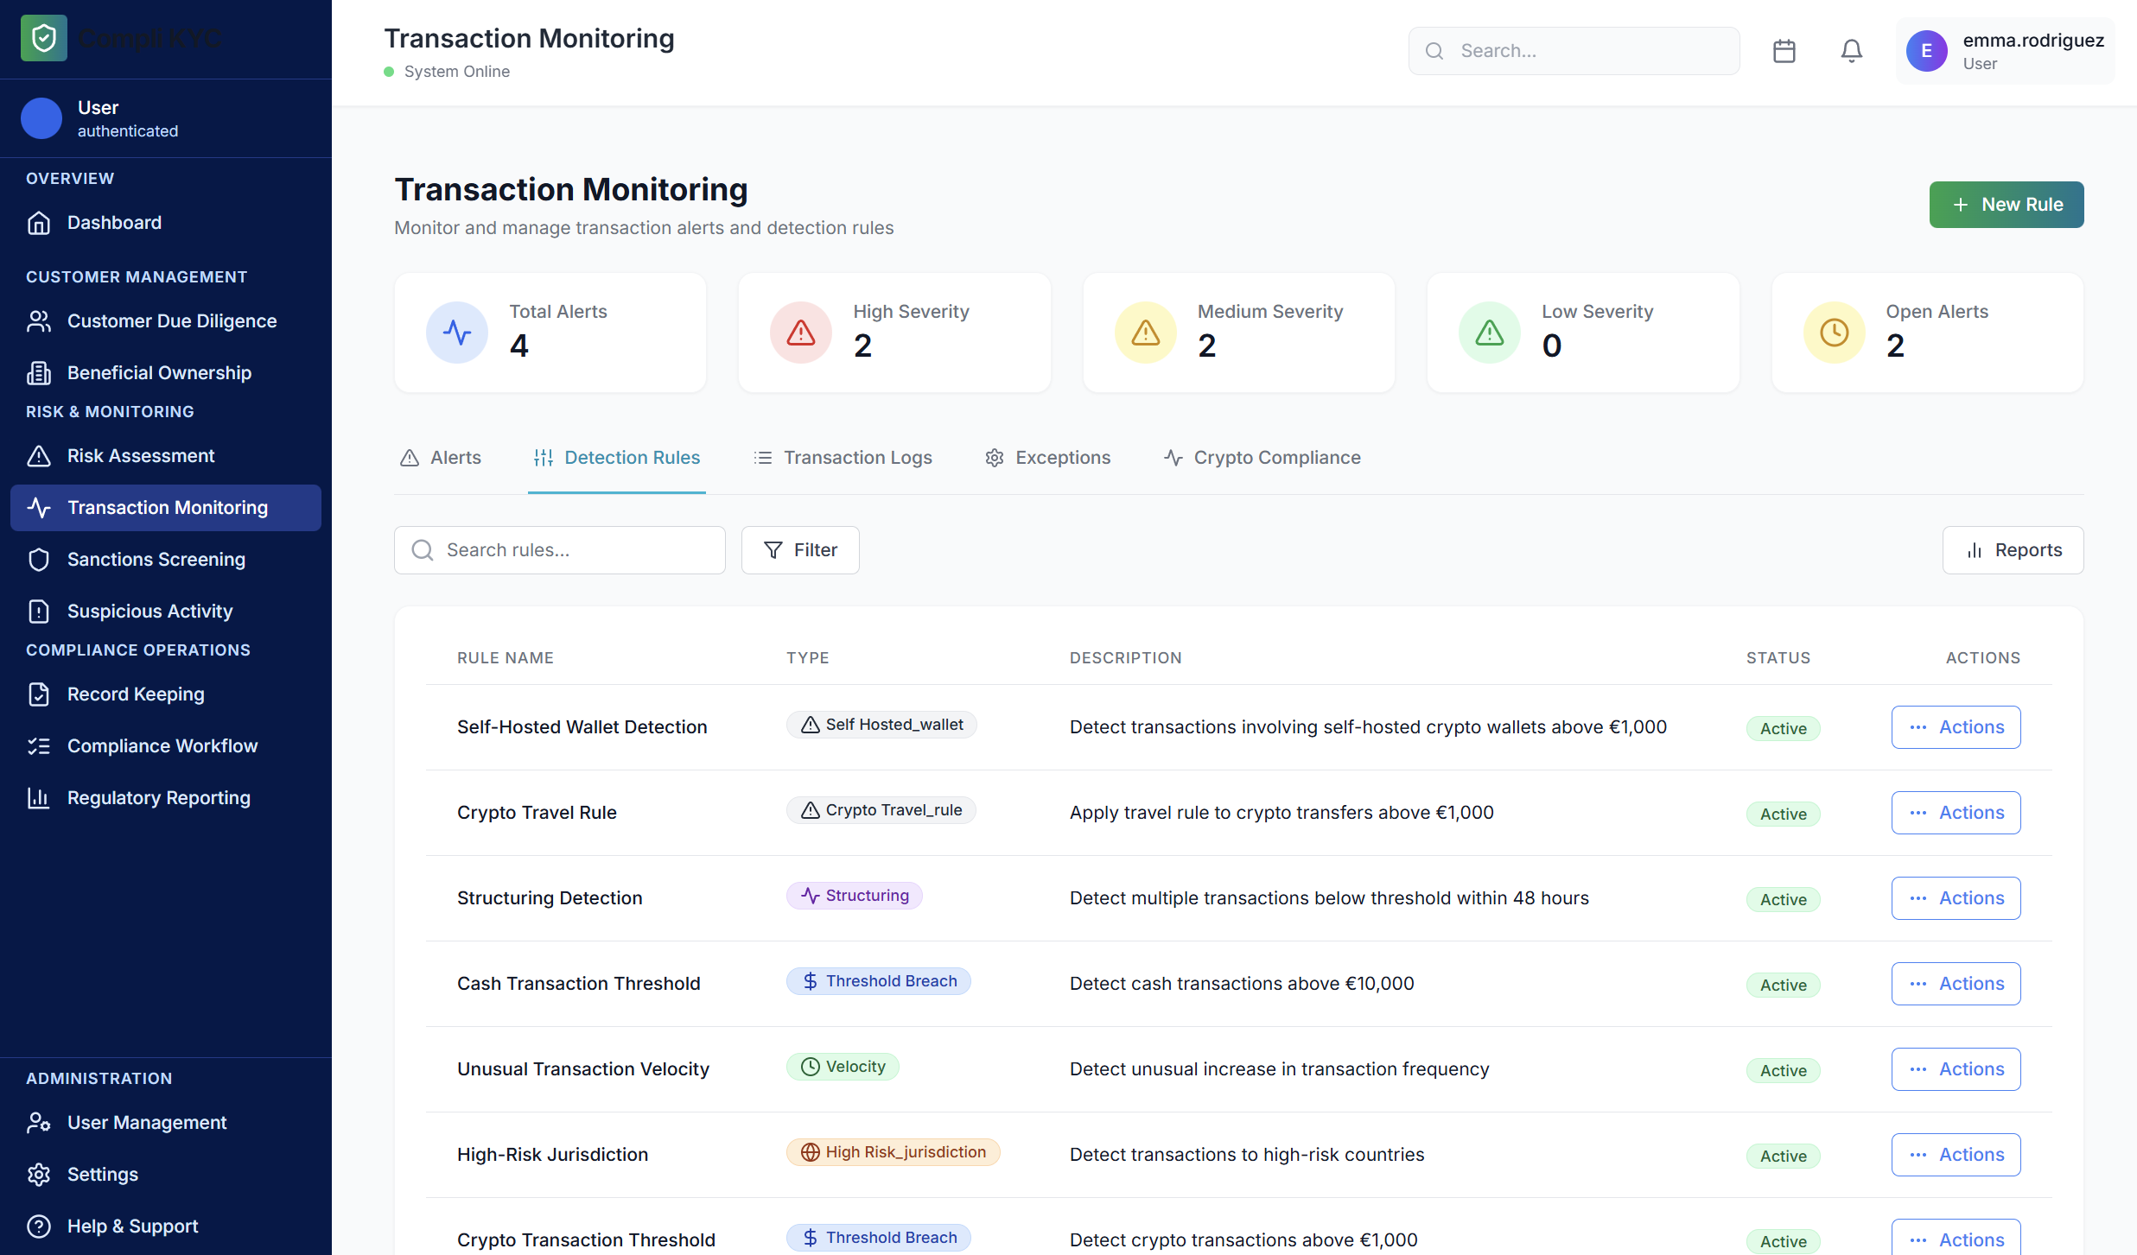Open Sanctions Screening from the sidebar

point(156,559)
